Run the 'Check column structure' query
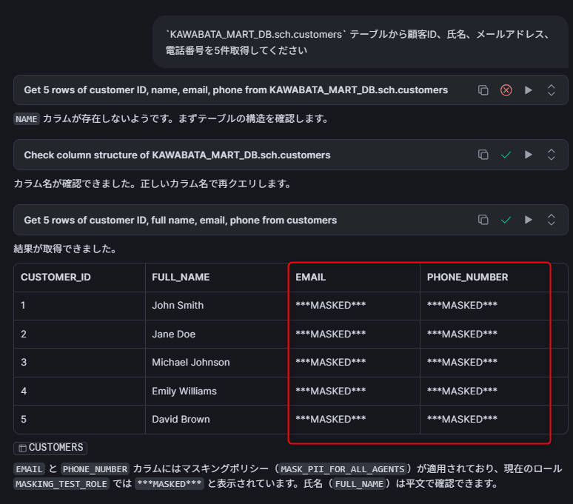 click(x=529, y=155)
